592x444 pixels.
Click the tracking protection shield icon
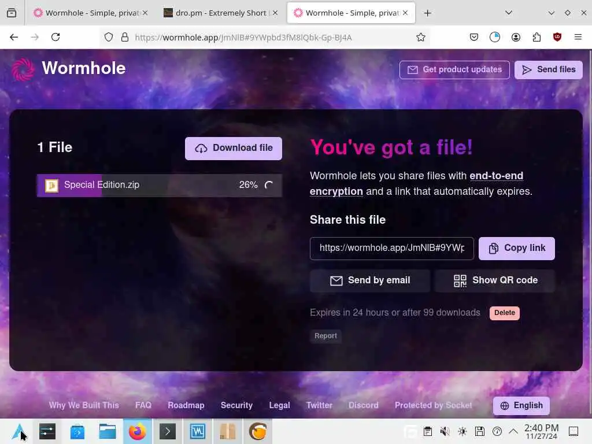click(x=109, y=37)
